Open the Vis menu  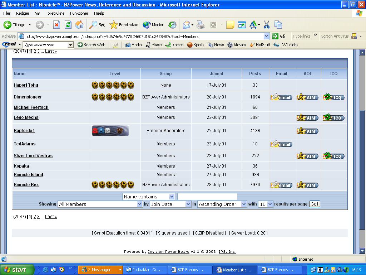coord(38,13)
